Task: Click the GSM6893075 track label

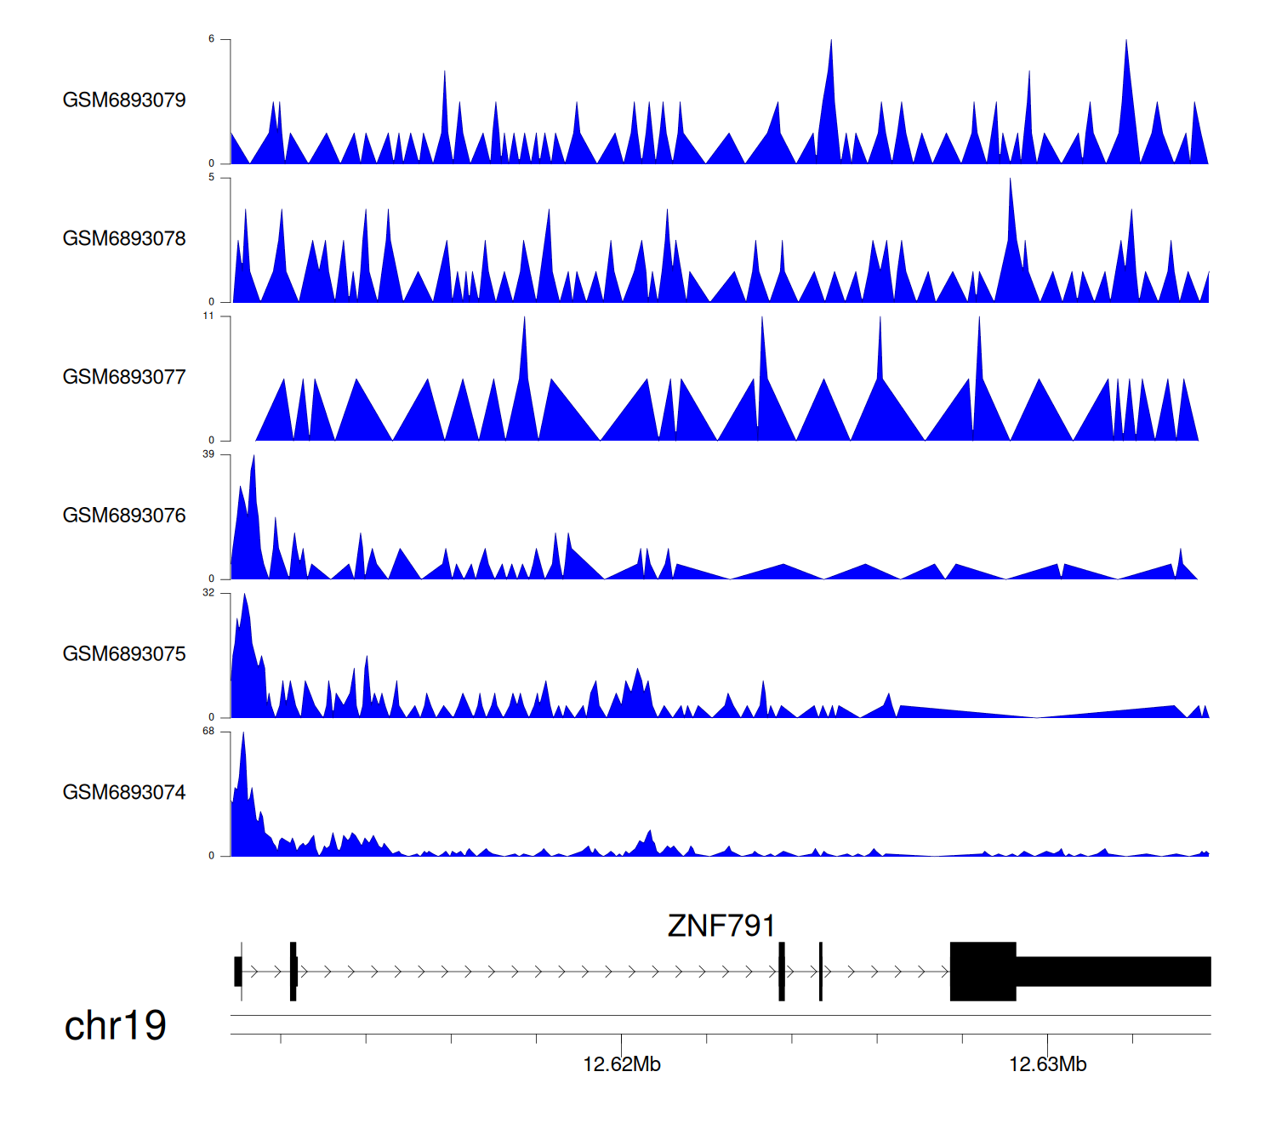Action: [124, 654]
